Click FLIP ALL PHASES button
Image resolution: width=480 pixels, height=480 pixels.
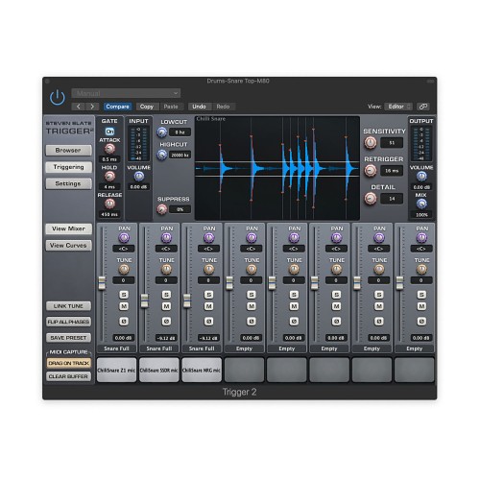pos(68,322)
